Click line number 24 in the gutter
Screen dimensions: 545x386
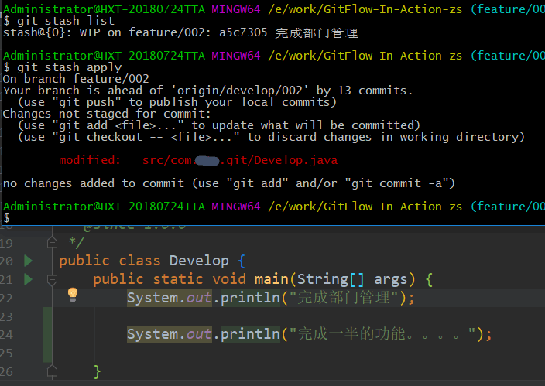6,335
